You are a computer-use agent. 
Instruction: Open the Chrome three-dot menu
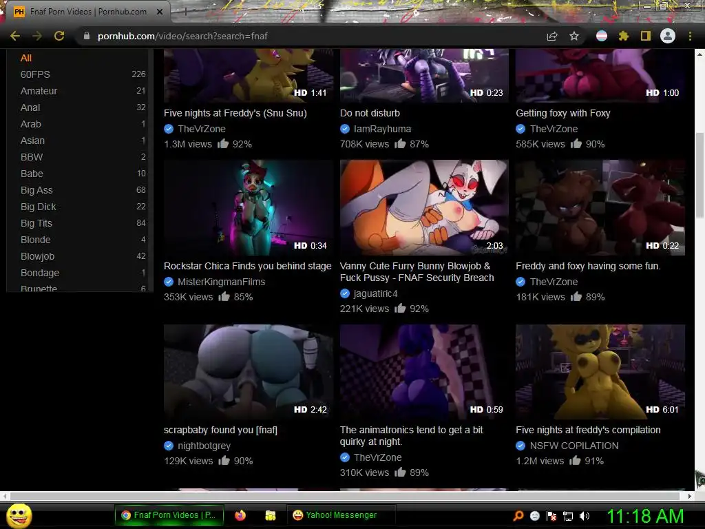click(690, 36)
